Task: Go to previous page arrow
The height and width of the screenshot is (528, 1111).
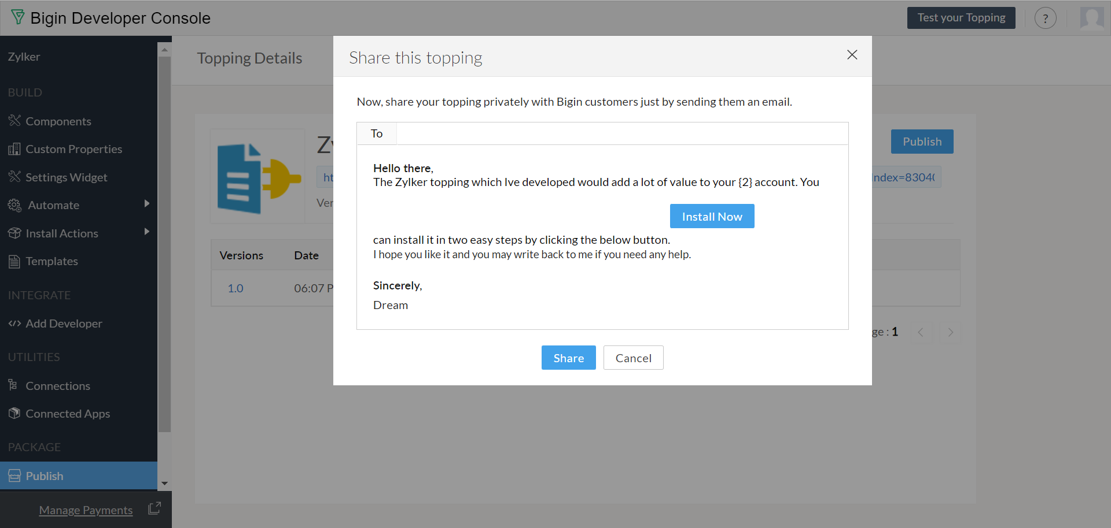Action: (921, 332)
